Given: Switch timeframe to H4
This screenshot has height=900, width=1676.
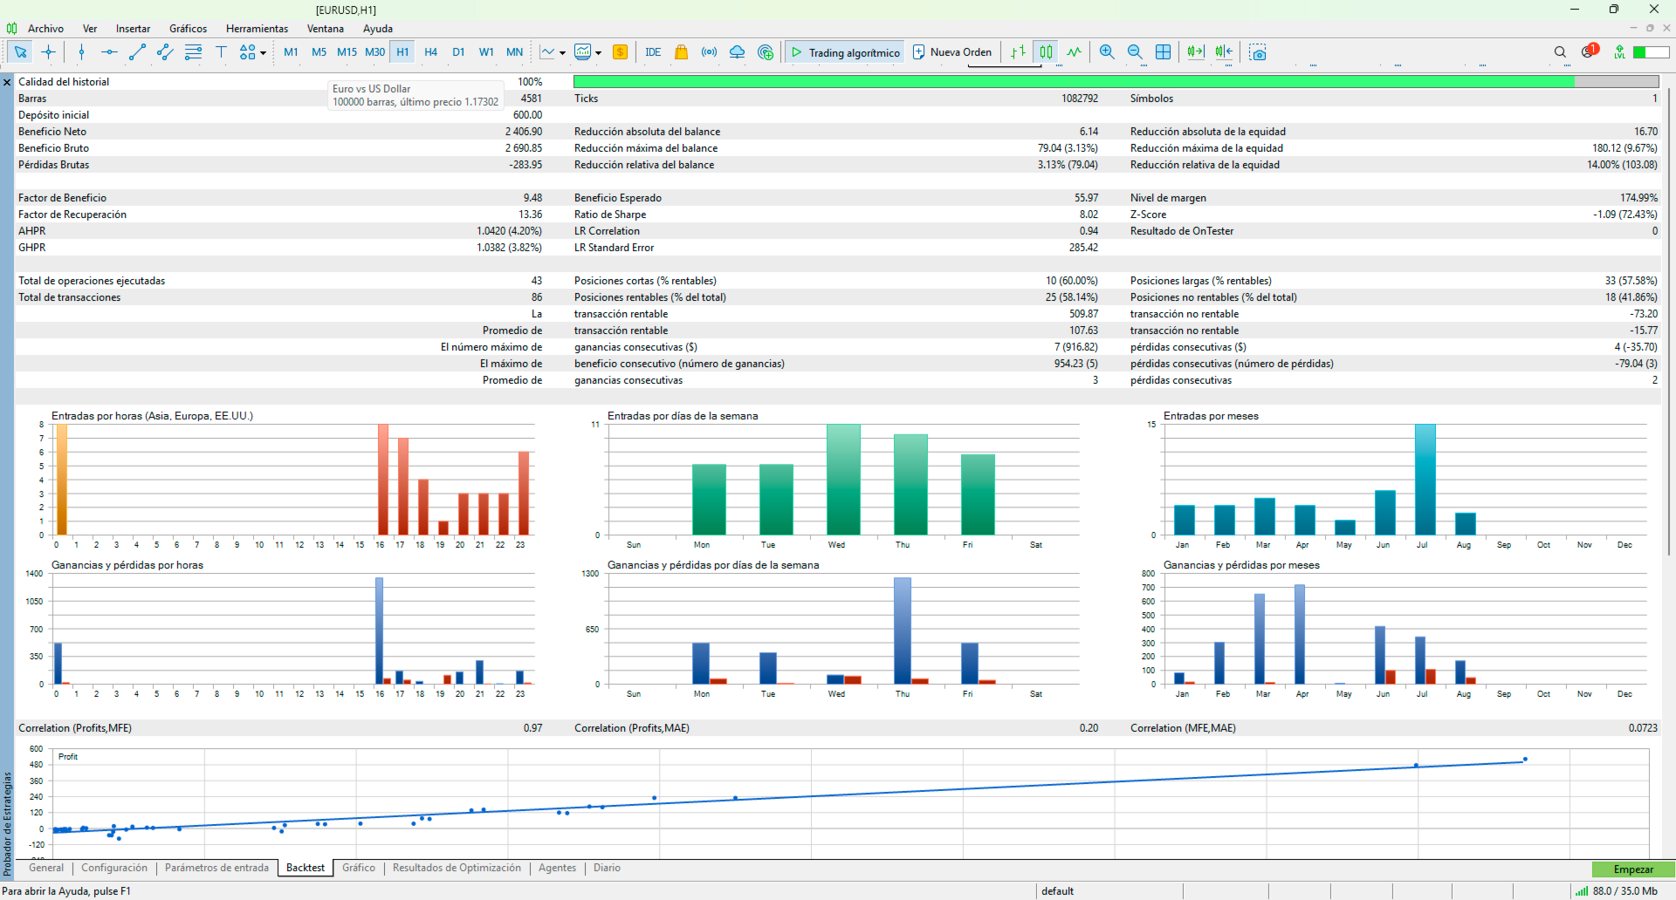Looking at the screenshot, I should click(x=430, y=52).
